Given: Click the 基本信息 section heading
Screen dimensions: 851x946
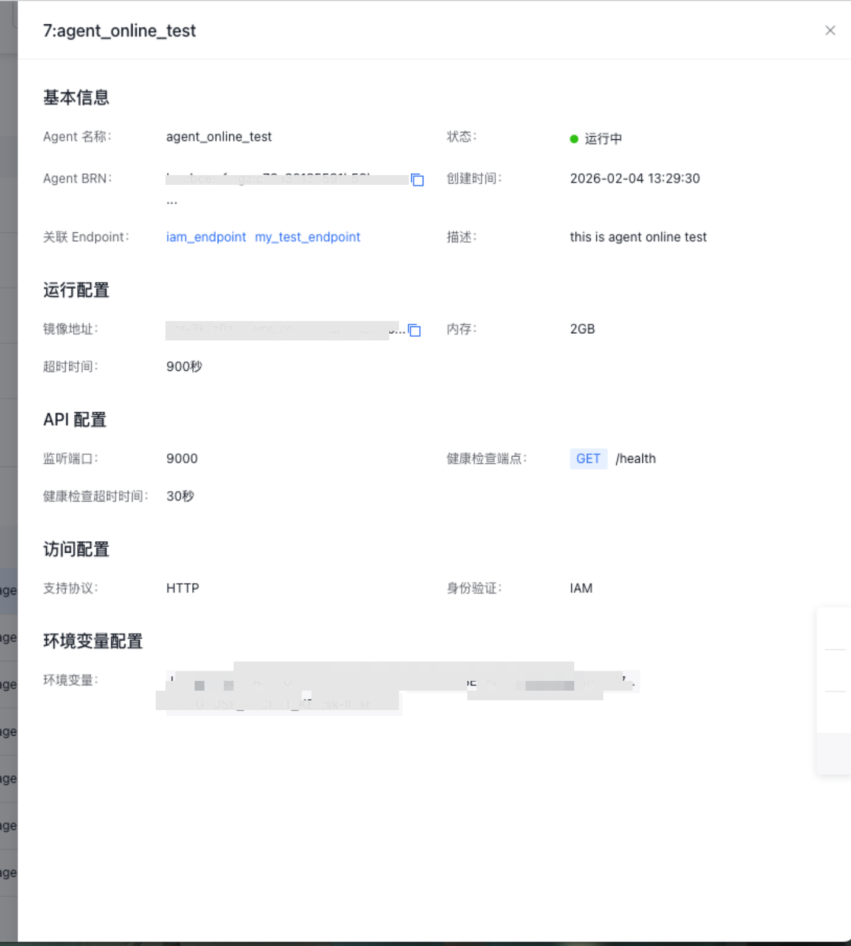Looking at the screenshot, I should [x=76, y=98].
